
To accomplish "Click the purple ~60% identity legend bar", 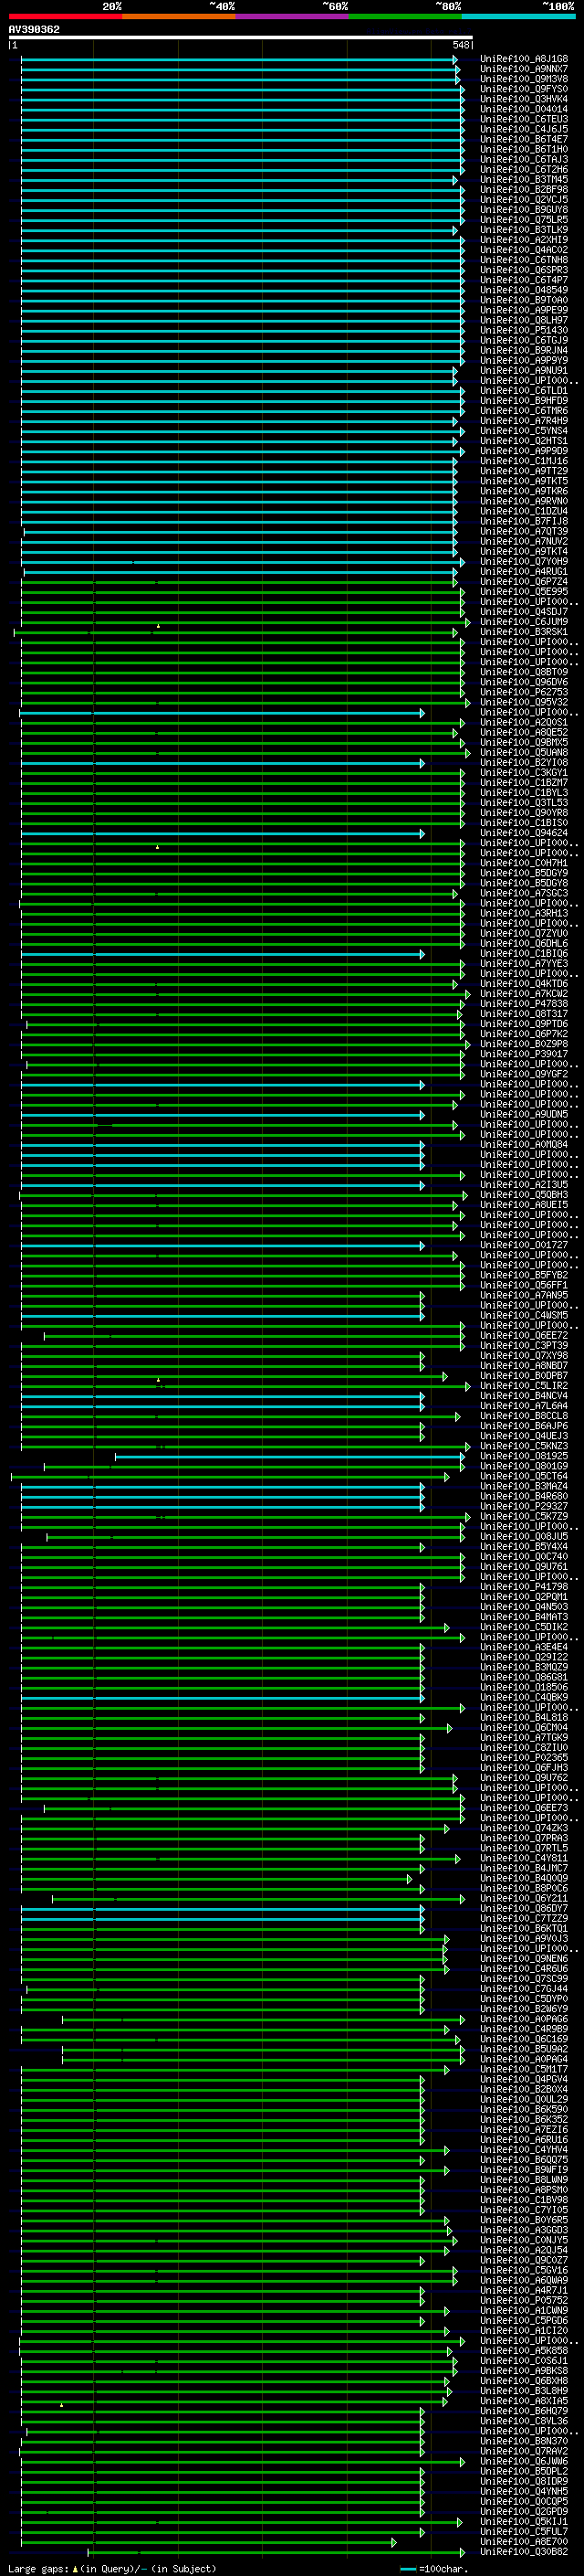I will click(293, 16).
